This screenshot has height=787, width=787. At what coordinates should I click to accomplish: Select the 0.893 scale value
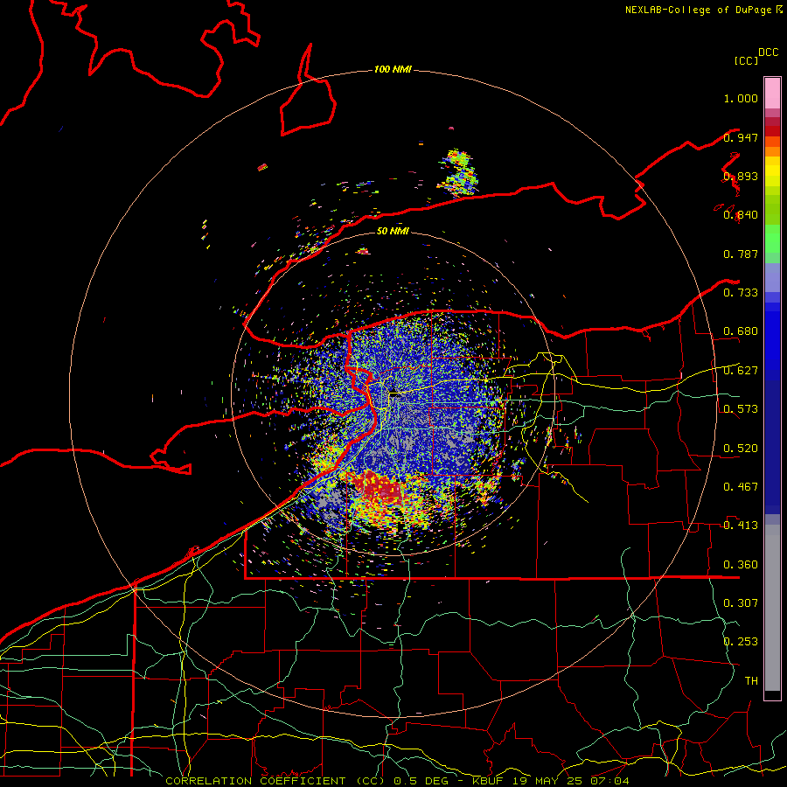tap(741, 176)
